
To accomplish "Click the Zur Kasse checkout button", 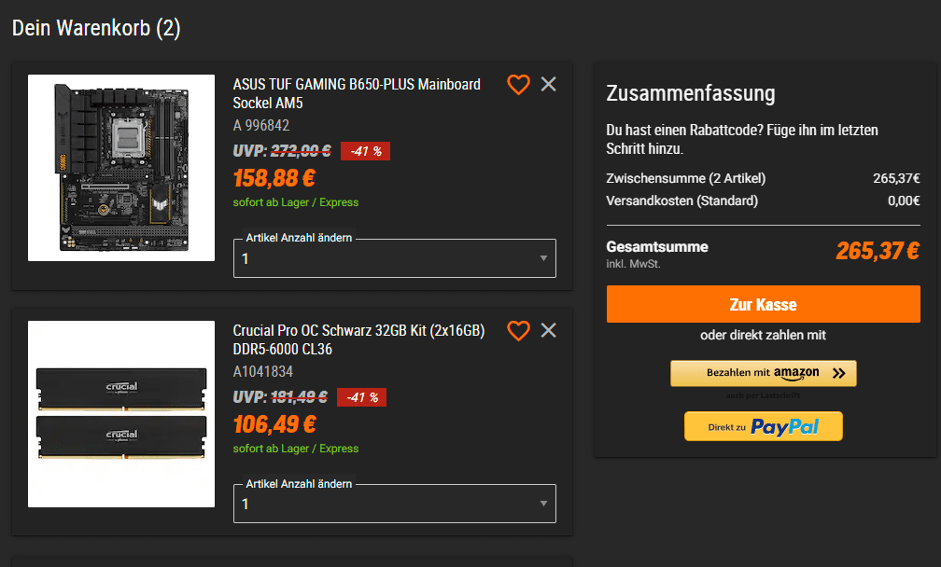I will click(x=763, y=304).
